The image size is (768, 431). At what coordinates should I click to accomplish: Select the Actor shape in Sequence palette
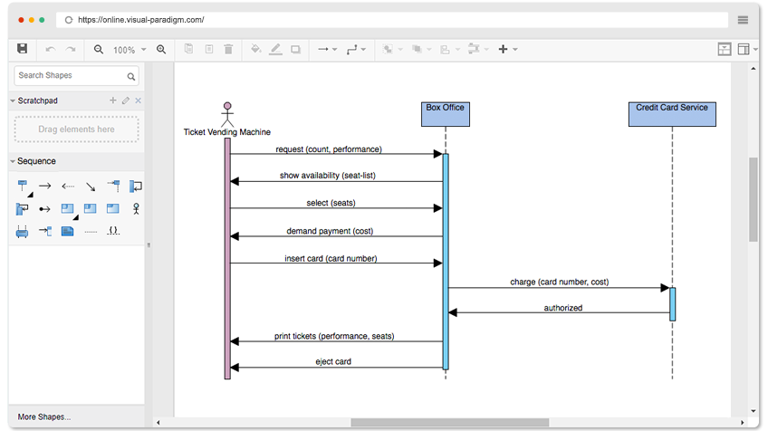(x=136, y=209)
